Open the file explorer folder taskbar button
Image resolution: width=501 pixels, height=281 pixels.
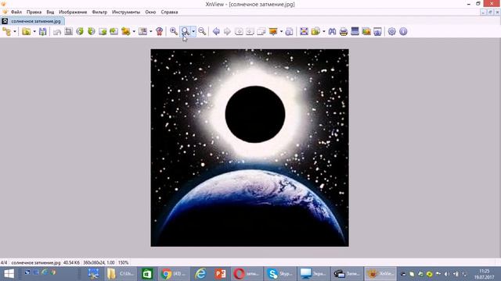[120, 274]
